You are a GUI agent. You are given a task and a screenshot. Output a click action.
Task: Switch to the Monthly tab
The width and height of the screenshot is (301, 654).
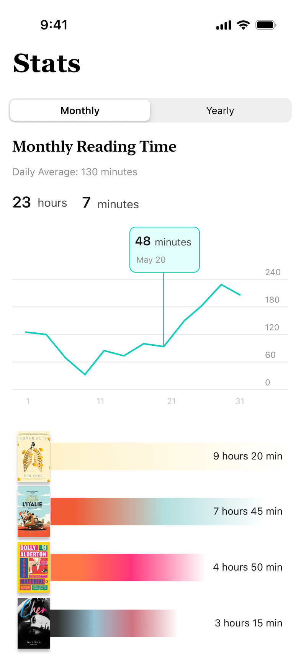[80, 110]
